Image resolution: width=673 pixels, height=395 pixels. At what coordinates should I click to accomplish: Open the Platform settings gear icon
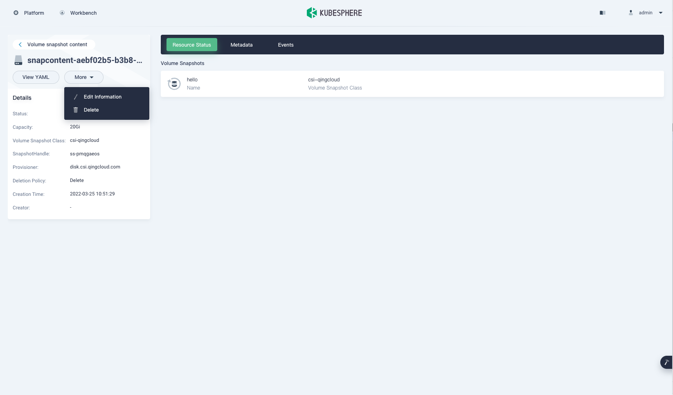click(x=16, y=13)
